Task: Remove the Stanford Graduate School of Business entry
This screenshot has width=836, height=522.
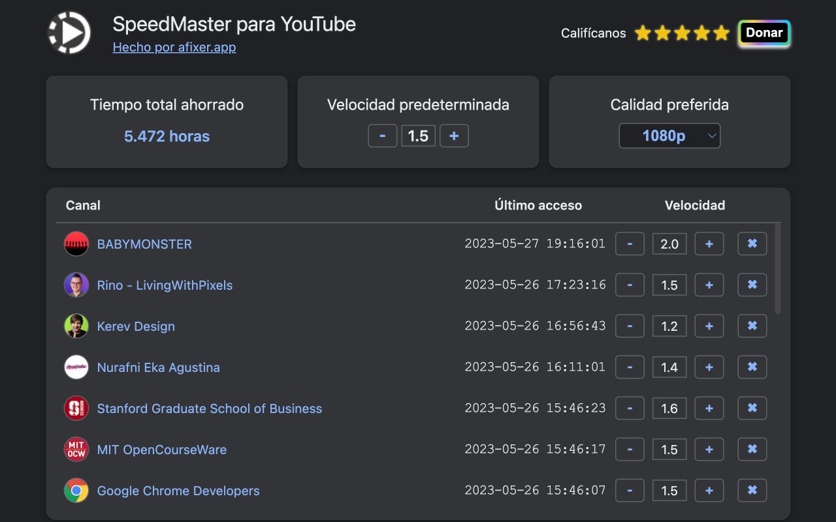Action: coord(752,408)
